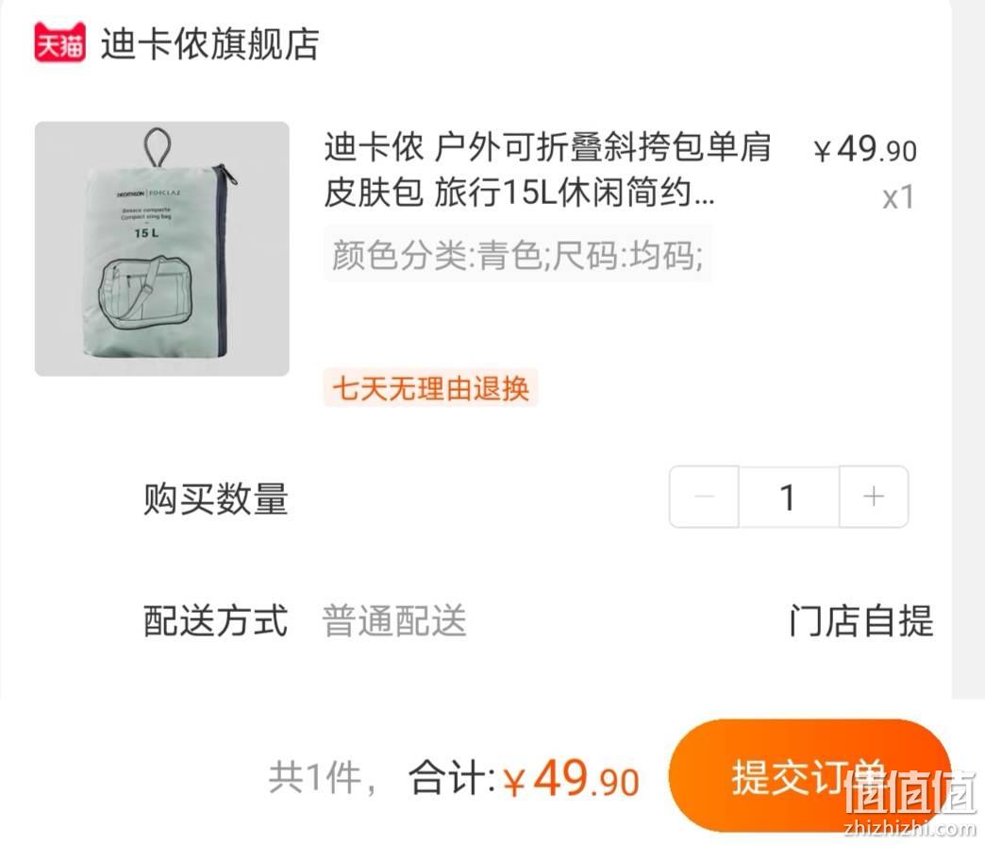Tap the 配送方式 label
This screenshot has height=845, width=985.
[215, 620]
